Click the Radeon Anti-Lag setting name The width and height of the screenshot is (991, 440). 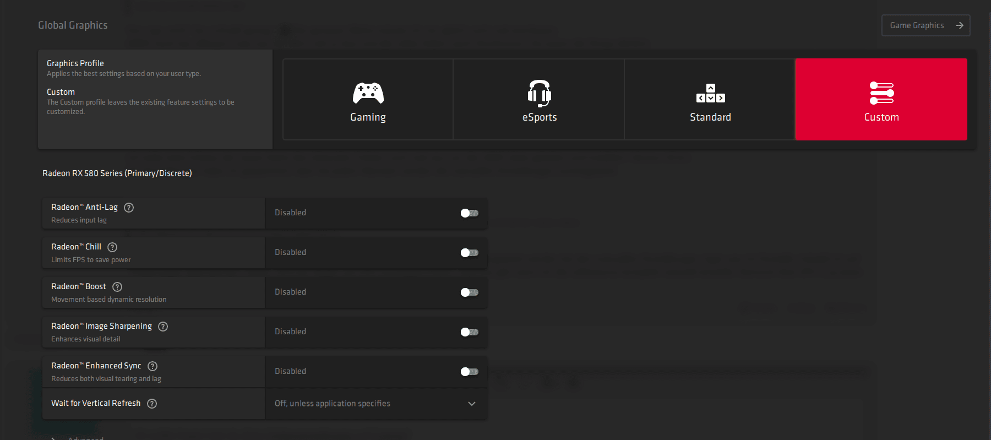[84, 207]
